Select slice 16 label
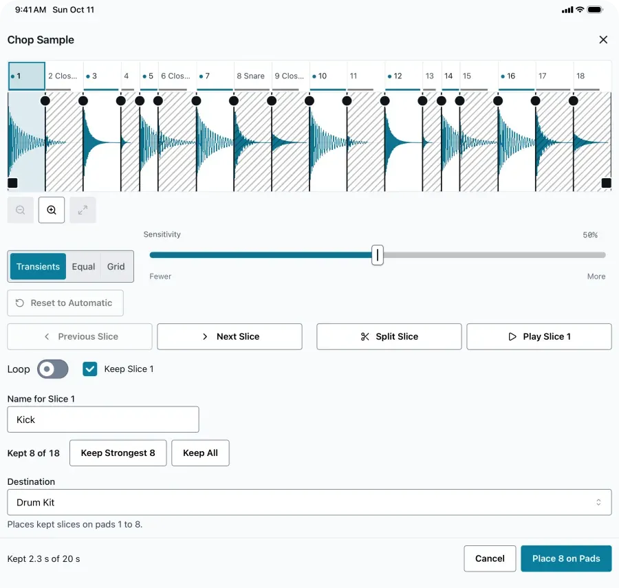This screenshot has width=619, height=588. tap(517, 76)
